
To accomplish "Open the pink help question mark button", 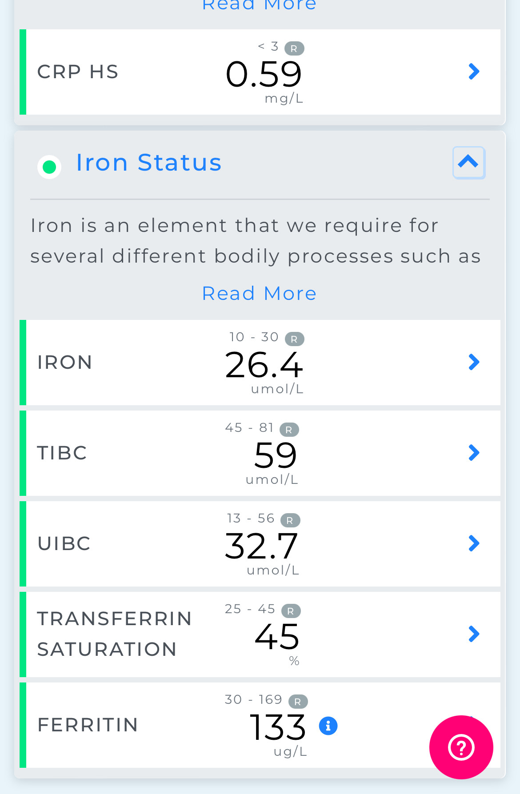I will coord(461,747).
